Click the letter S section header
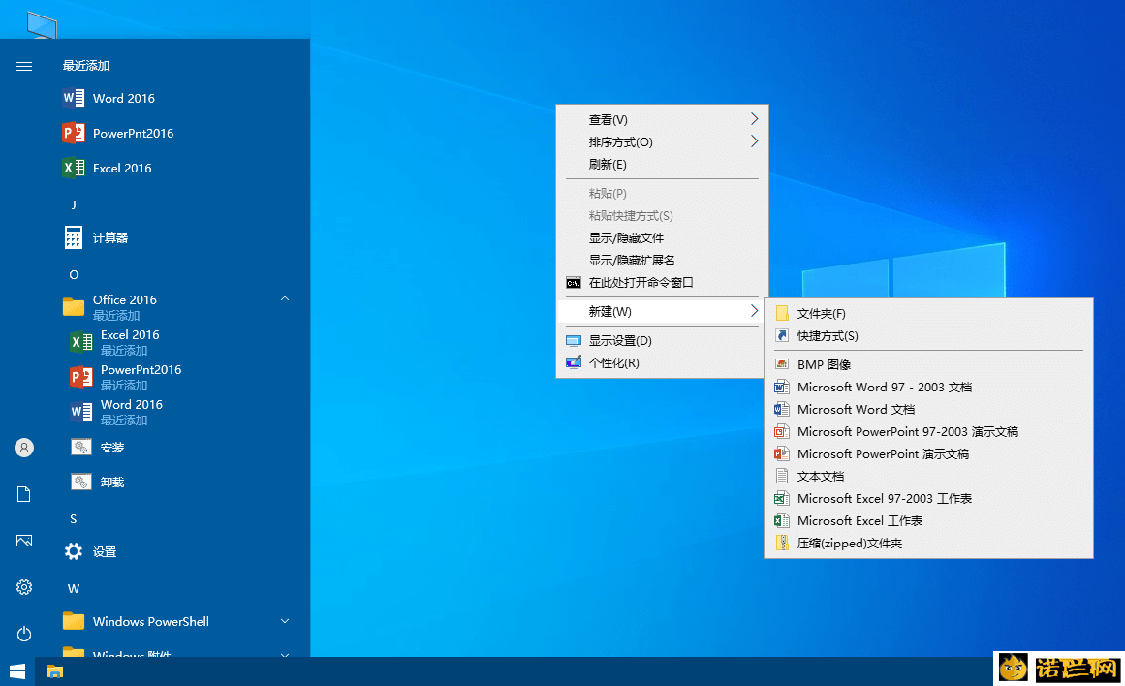 (x=74, y=518)
